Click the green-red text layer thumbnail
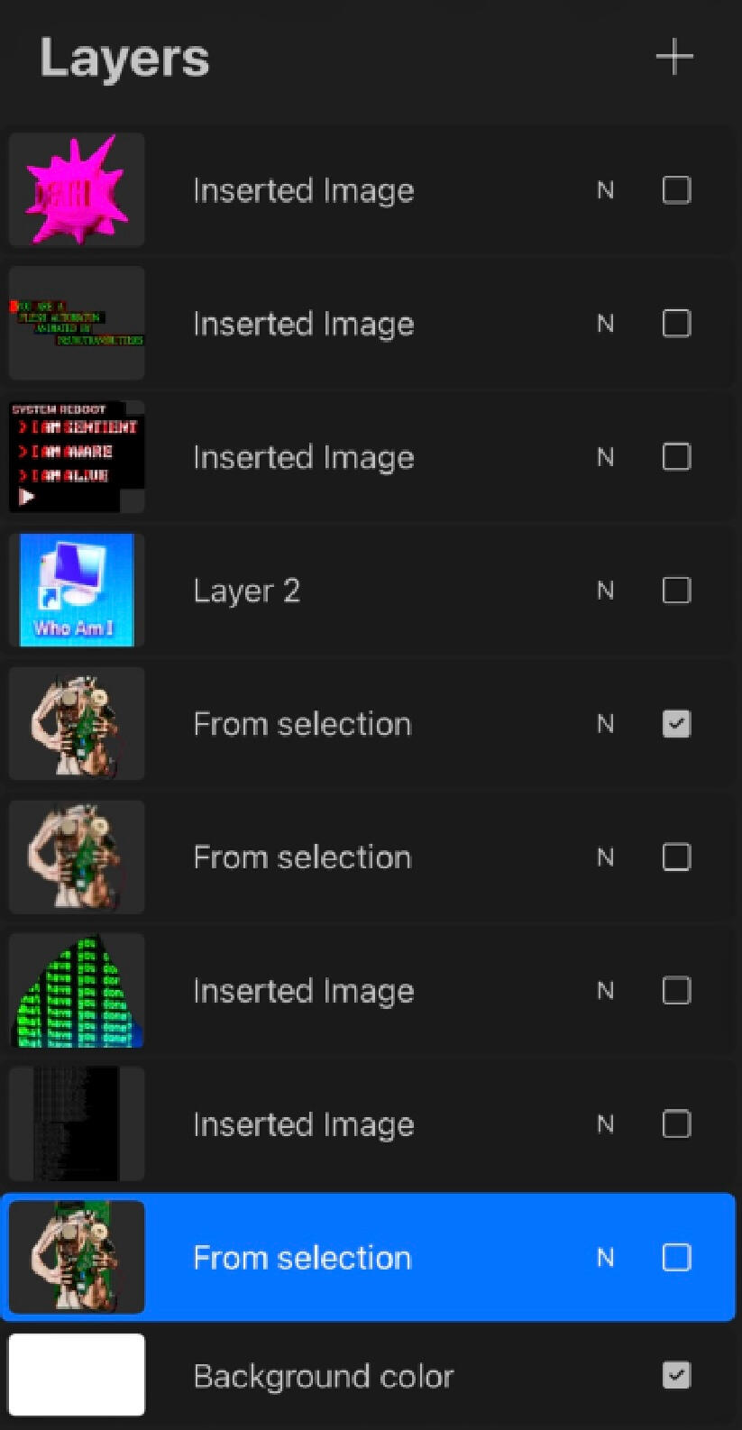The image size is (742, 1430). pyautogui.click(x=77, y=324)
